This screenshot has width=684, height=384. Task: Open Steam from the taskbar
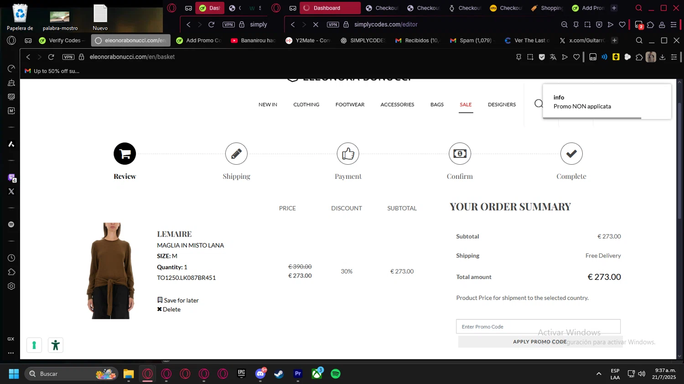279,374
